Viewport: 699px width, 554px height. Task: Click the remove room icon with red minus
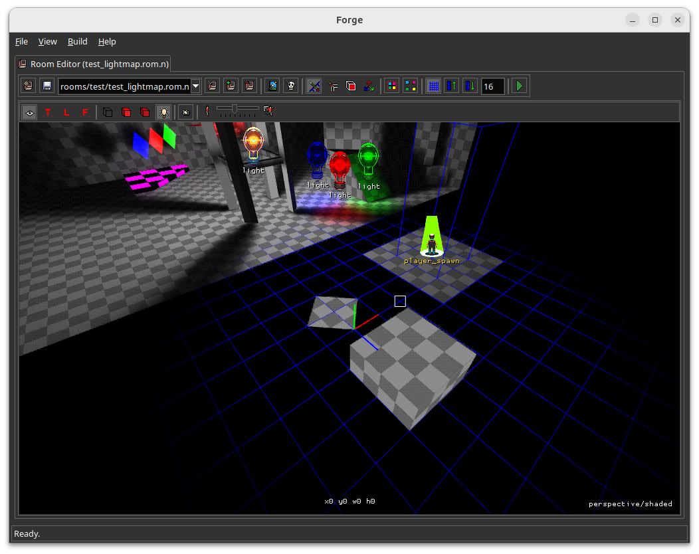pyautogui.click(x=250, y=86)
